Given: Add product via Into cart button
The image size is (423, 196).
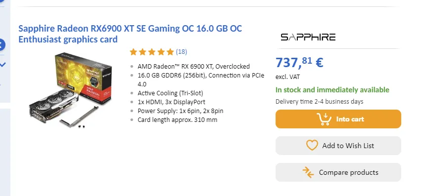Looking at the screenshot, I should [338, 119].
